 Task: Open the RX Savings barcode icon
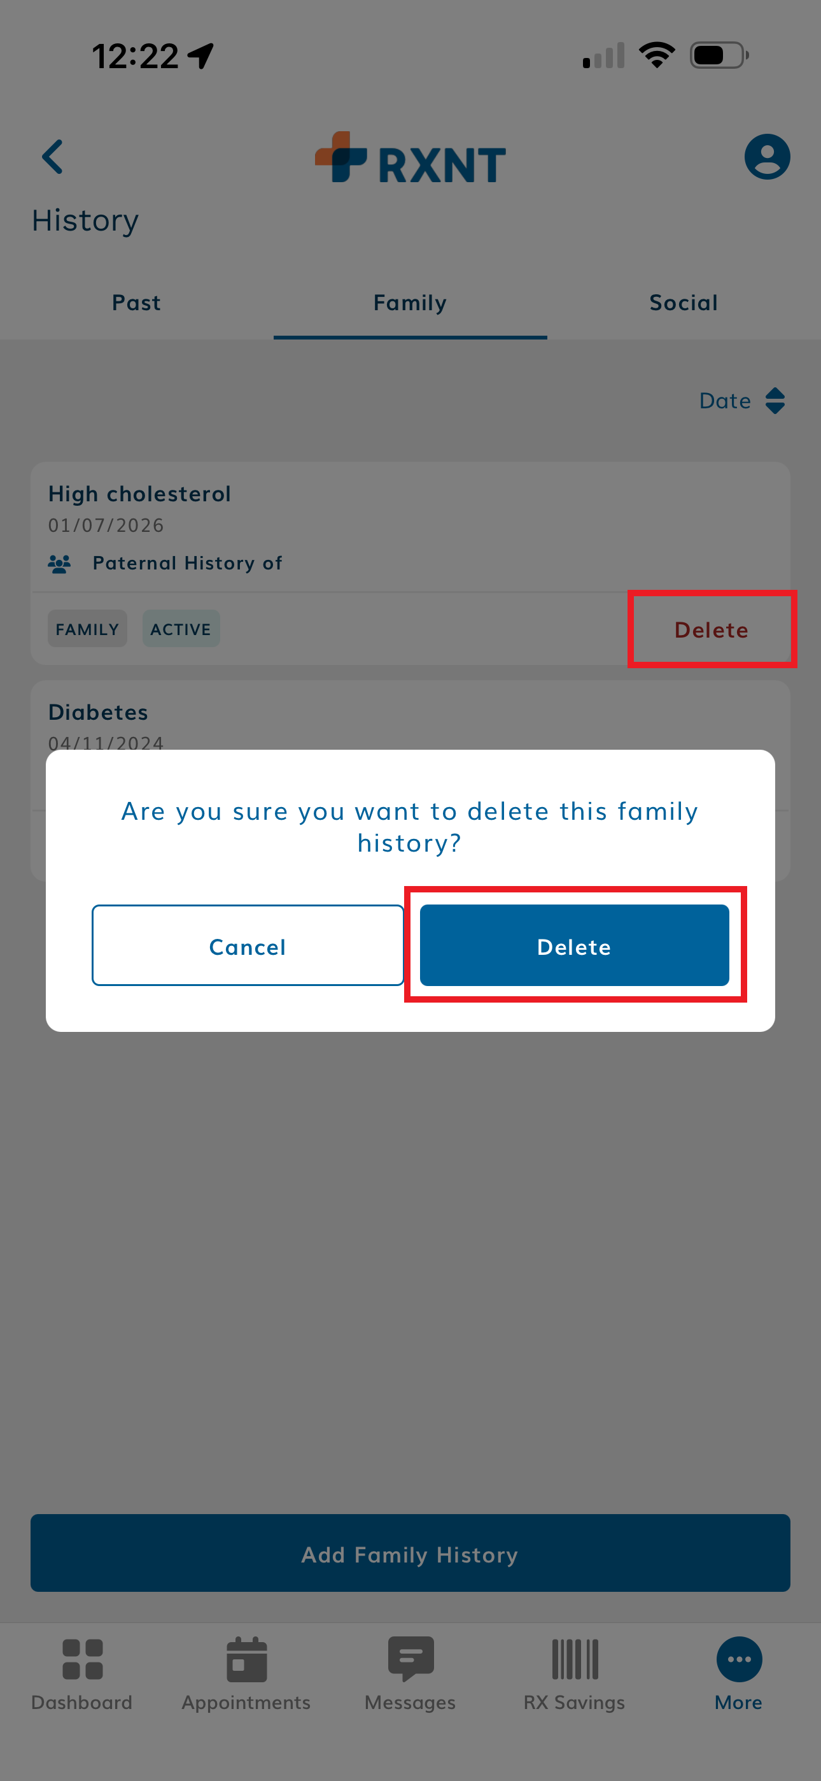(574, 1659)
